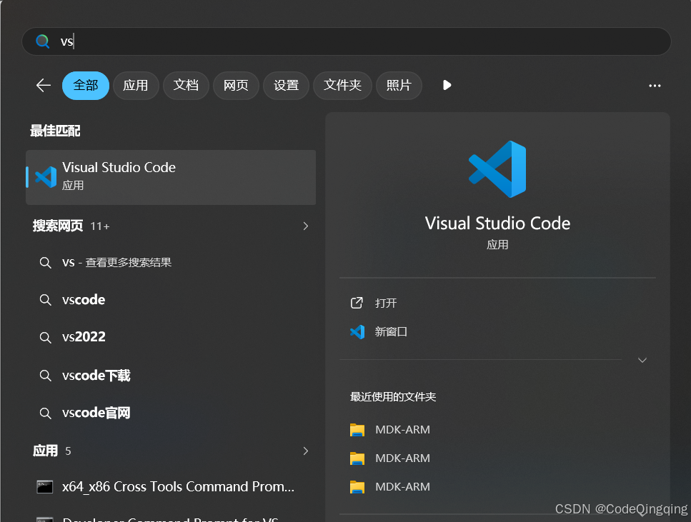The width and height of the screenshot is (691, 522).
Task: Click folder icon of first MDK-ARM entry
Action: tap(357, 430)
